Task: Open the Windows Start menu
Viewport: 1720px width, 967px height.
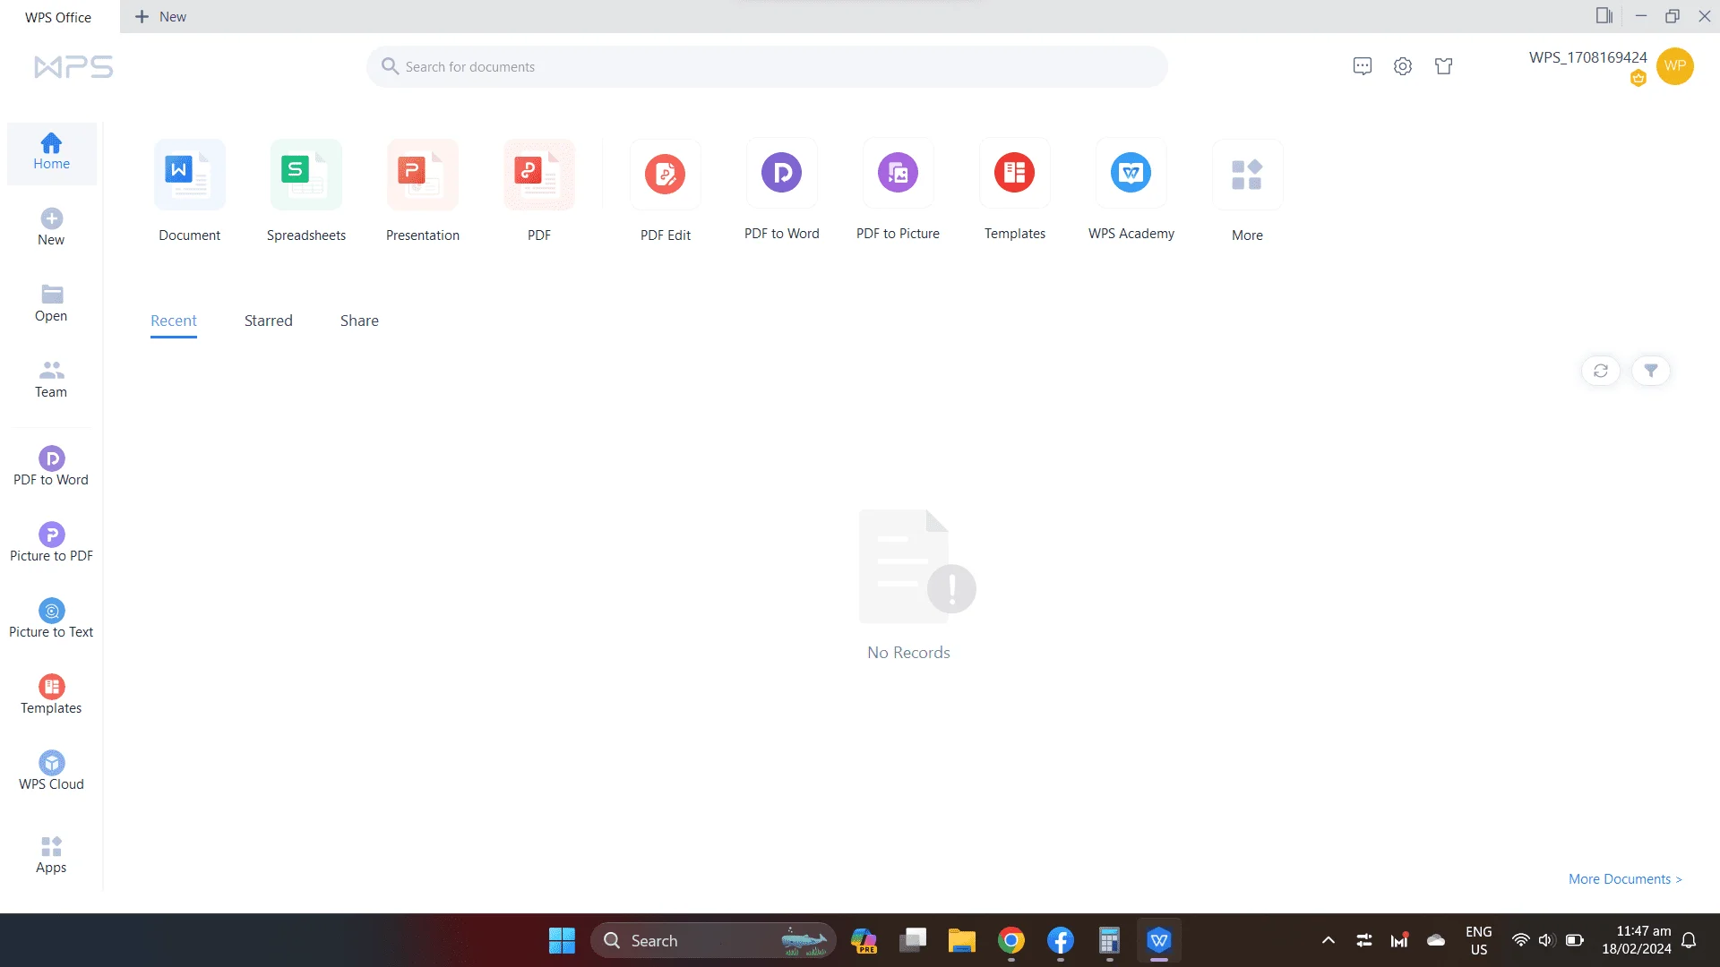Action: tap(562, 941)
